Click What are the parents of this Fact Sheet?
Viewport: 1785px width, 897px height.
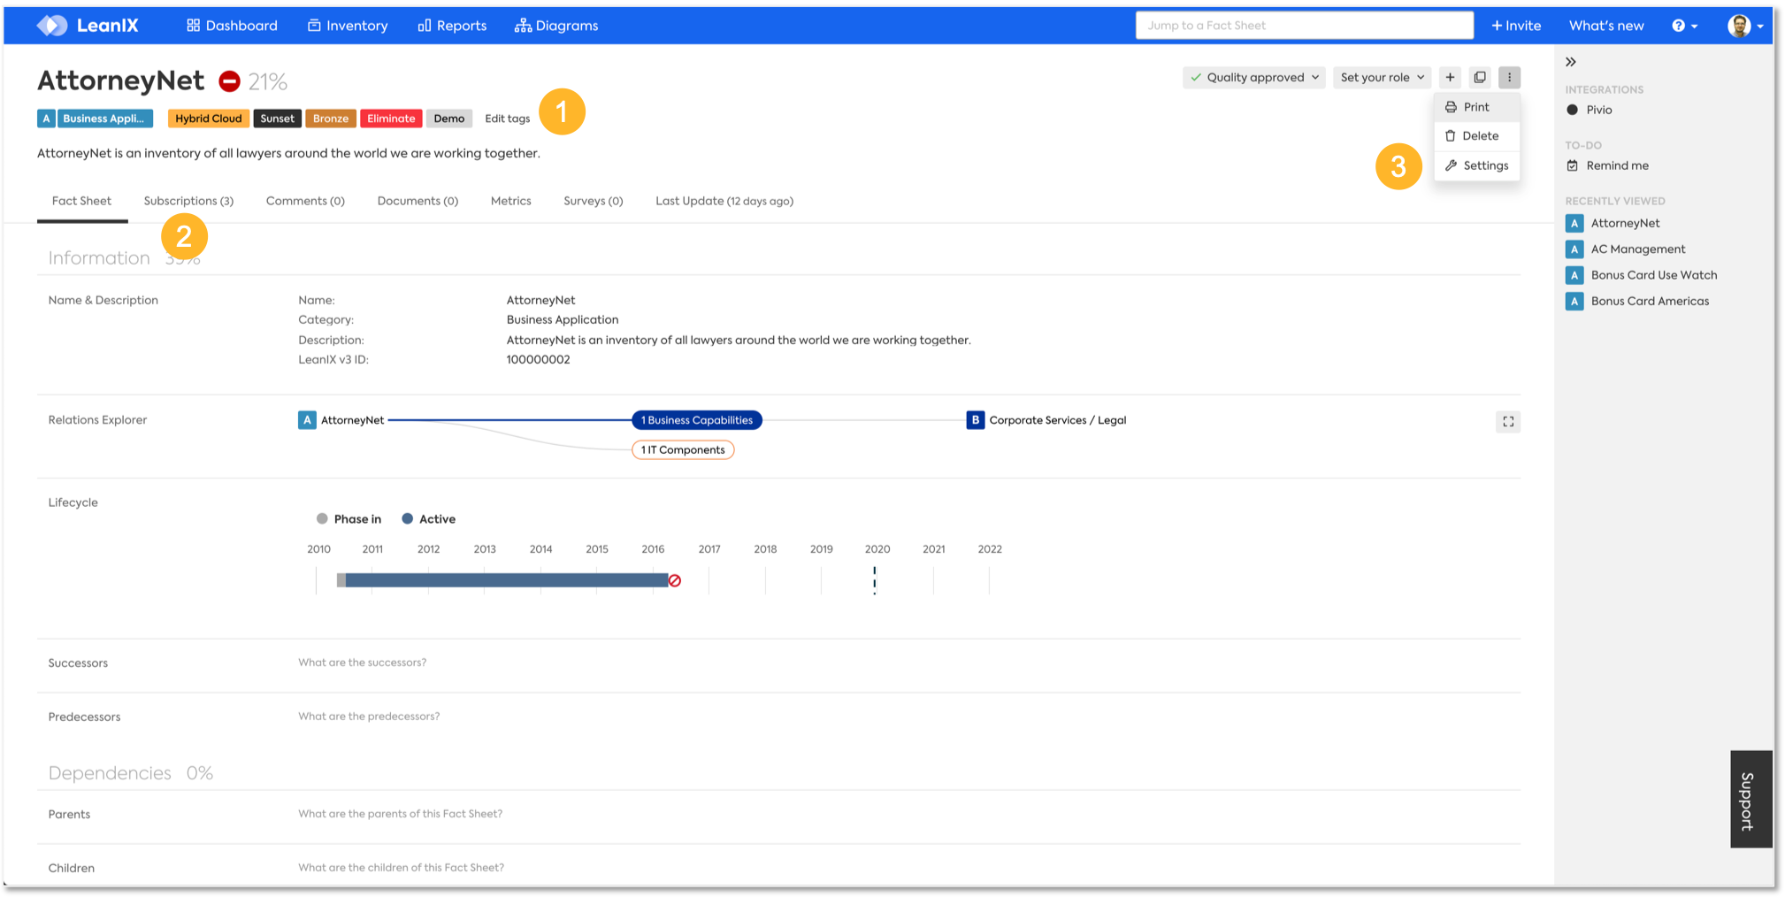pyautogui.click(x=400, y=814)
